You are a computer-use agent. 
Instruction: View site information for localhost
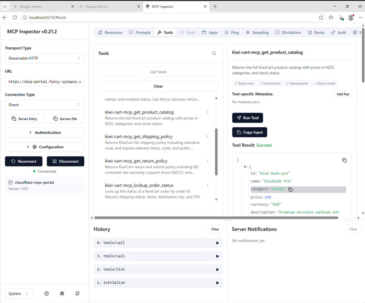pos(25,17)
